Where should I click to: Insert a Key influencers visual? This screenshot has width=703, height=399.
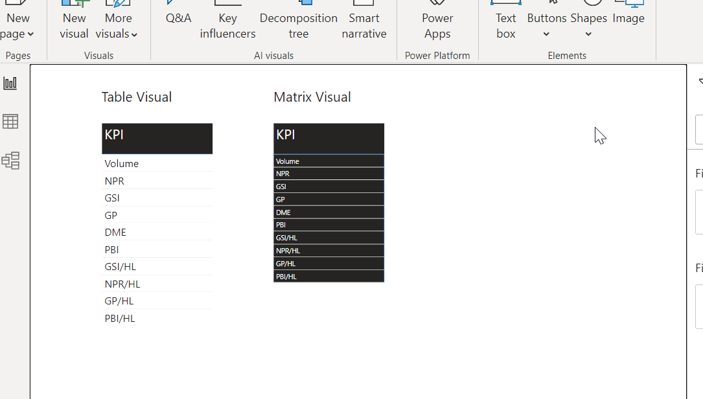pos(228,21)
